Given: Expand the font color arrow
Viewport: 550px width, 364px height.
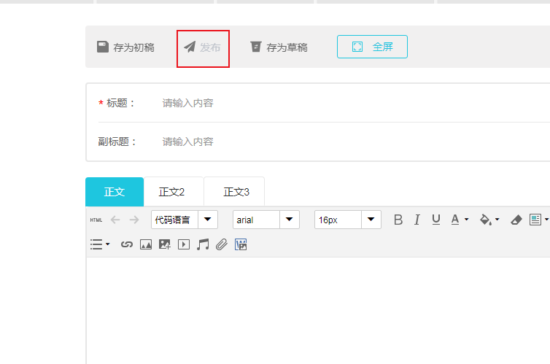Looking at the screenshot, I should (467, 220).
